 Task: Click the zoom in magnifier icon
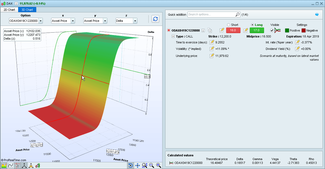pos(159,165)
